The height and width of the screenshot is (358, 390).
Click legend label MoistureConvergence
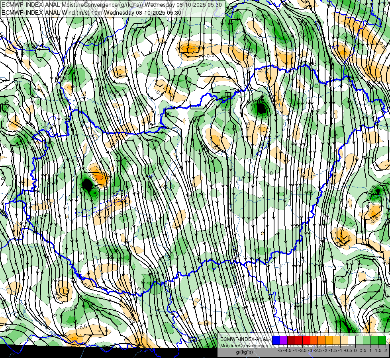[244, 346]
